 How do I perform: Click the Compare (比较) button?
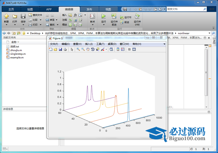coord(33,20)
